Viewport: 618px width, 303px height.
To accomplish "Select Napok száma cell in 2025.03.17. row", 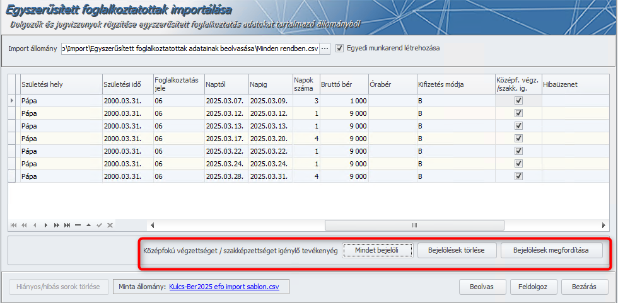I will [306, 139].
